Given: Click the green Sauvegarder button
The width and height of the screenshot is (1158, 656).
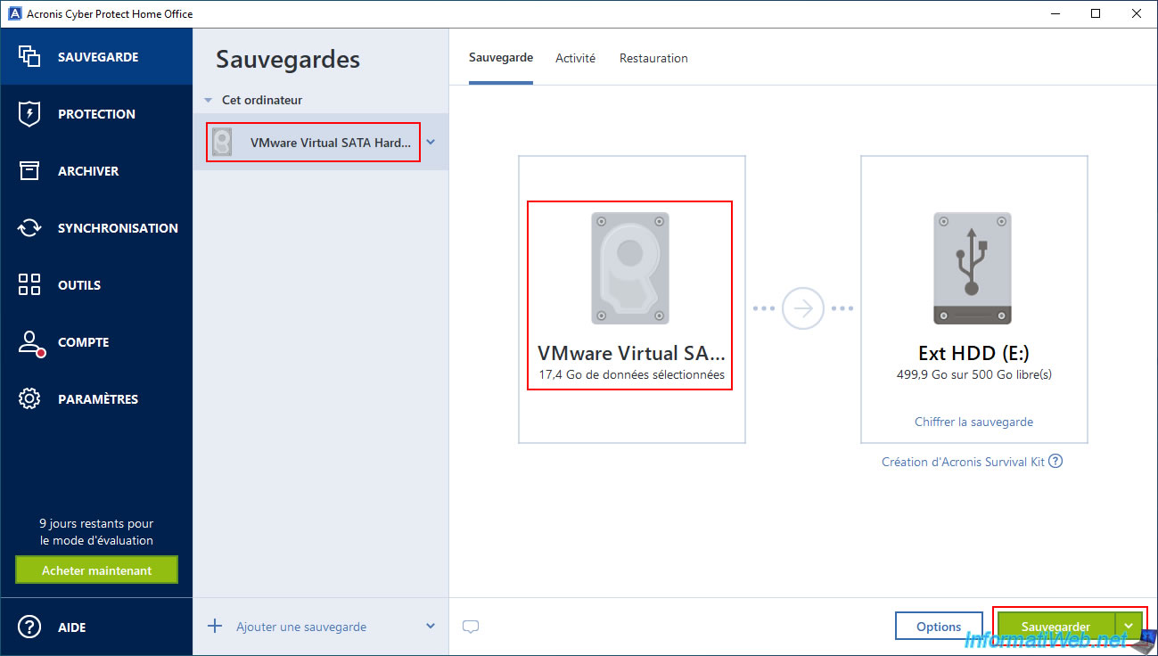Looking at the screenshot, I should point(1056,627).
